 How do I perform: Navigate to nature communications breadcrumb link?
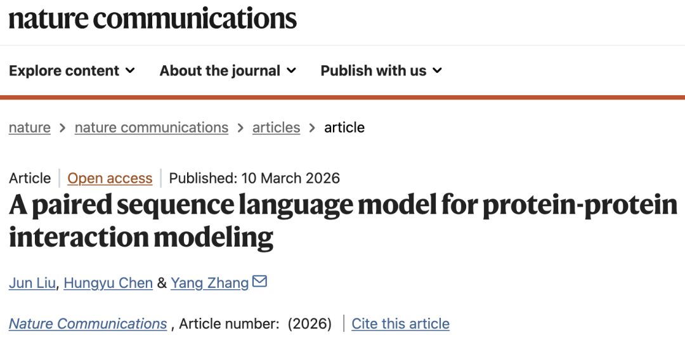pyautogui.click(x=151, y=128)
